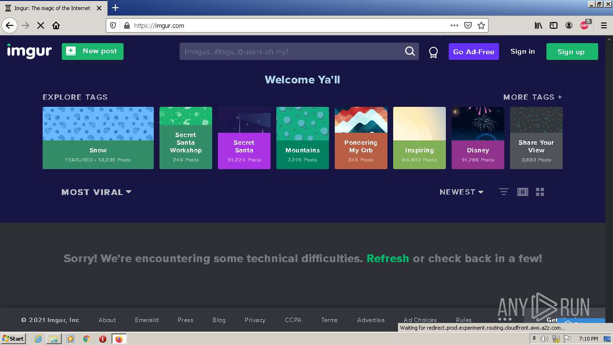This screenshot has width=613, height=345.
Task: Open the Firefox account icon
Action: coord(569,25)
